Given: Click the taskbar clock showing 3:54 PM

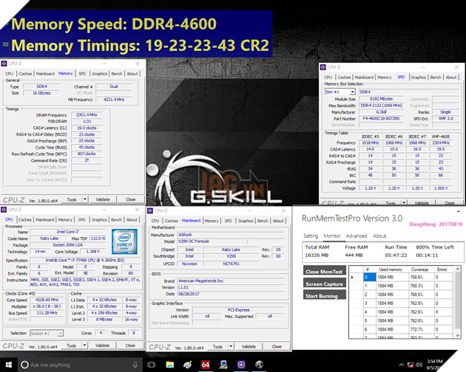Looking at the screenshot, I should pyautogui.click(x=434, y=365).
